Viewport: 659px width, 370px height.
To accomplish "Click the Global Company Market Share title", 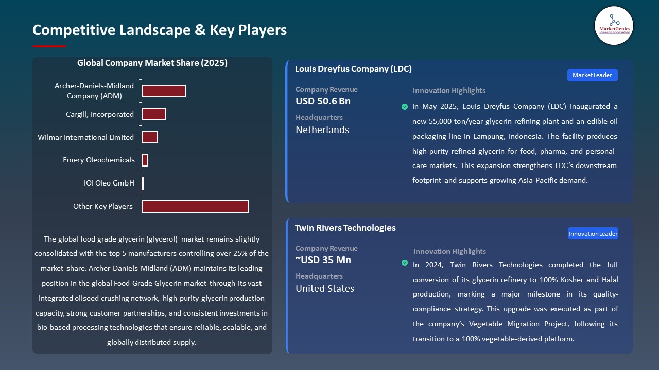I will [152, 63].
